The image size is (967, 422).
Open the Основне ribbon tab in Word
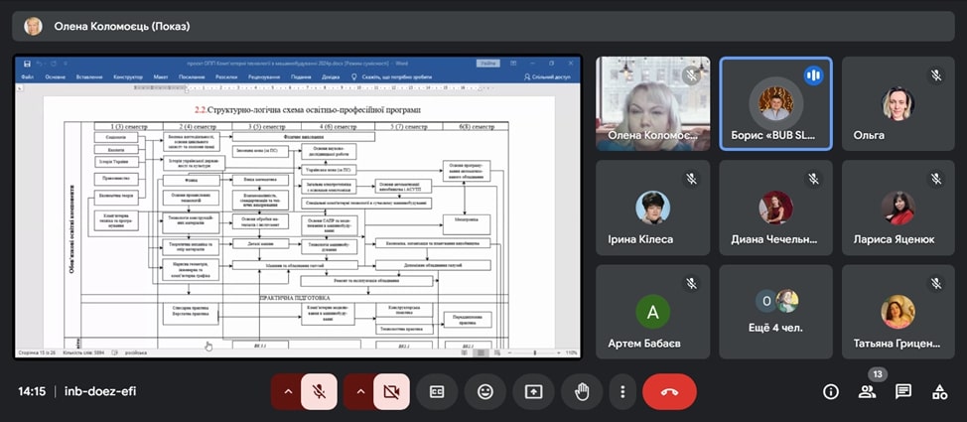tap(56, 77)
